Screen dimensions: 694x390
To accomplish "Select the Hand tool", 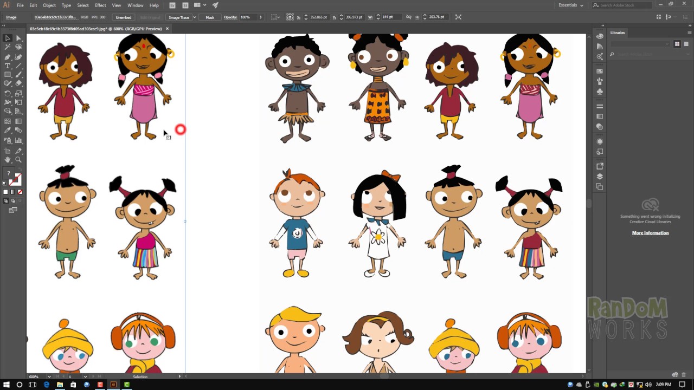I will (x=8, y=160).
